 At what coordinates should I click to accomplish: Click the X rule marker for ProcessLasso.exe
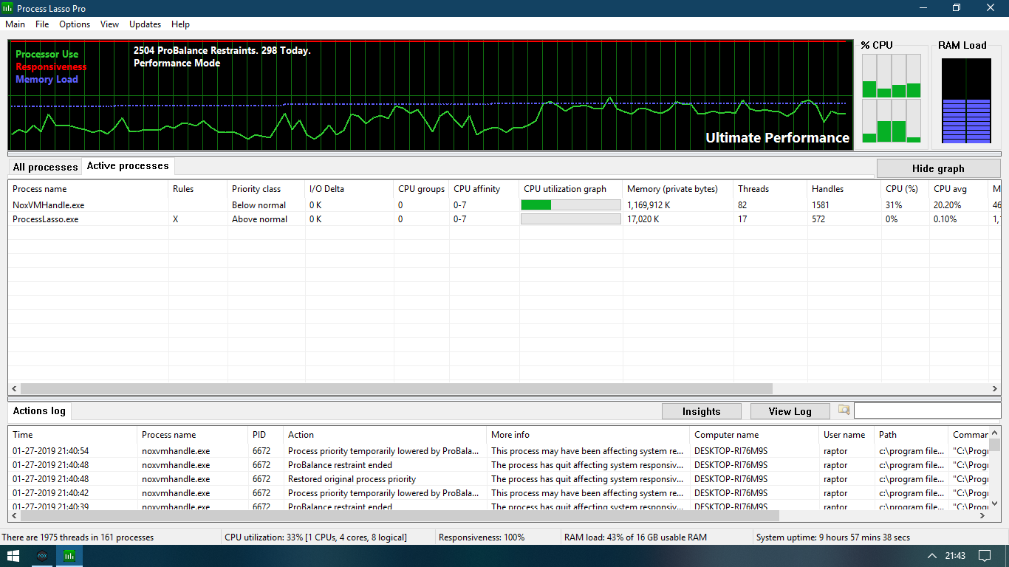176,219
